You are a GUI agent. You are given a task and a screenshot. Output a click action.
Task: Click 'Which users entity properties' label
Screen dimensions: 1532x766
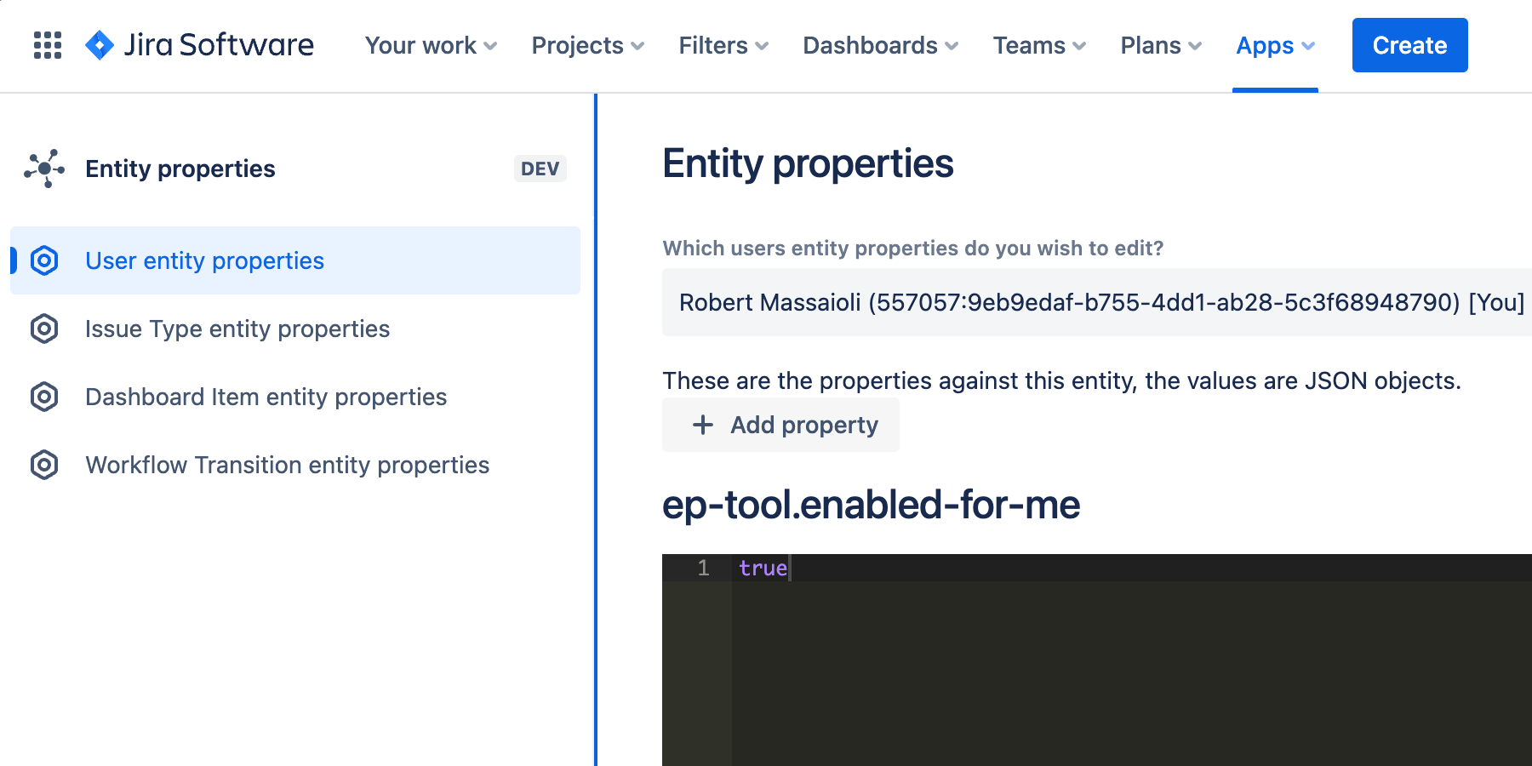[x=912, y=249]
